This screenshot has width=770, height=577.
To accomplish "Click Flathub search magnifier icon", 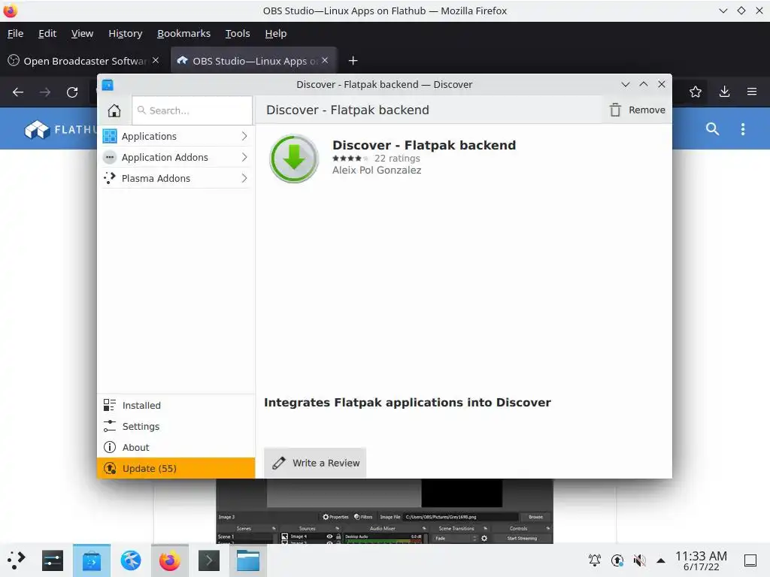I will tap(713, 129).
